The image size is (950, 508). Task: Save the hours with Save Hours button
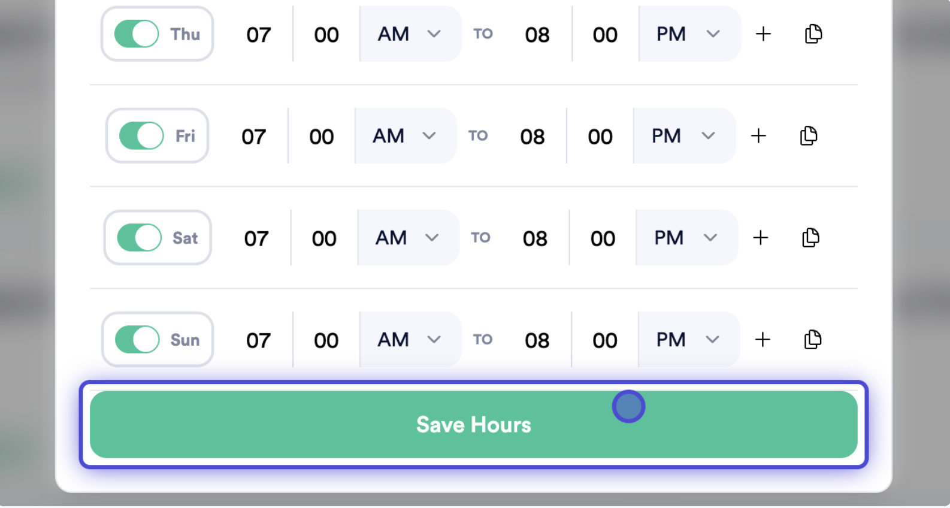474,425
